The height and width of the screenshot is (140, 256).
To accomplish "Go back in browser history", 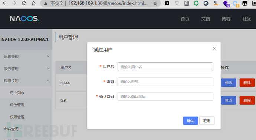I will [x=4, y=3].
